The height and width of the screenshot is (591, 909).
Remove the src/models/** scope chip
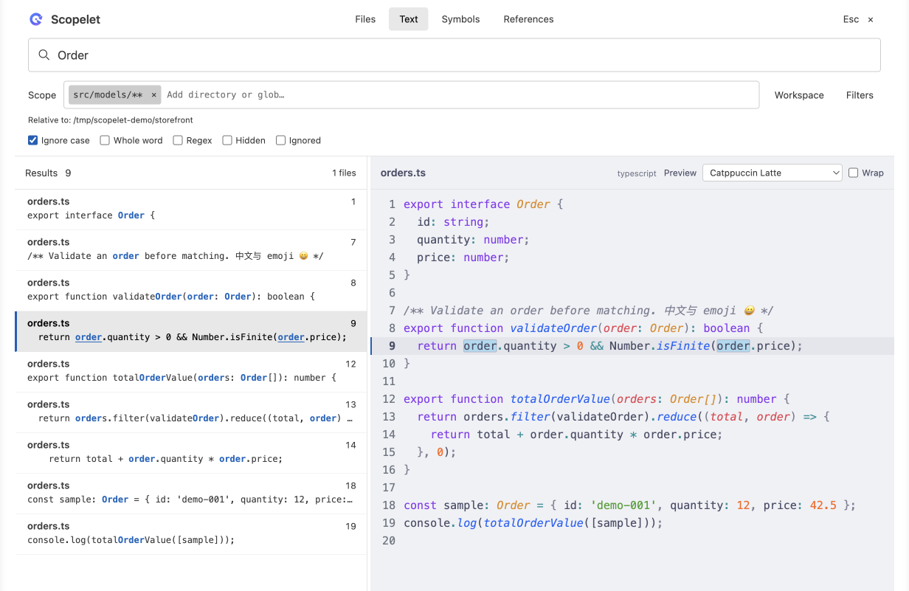coord(153,94)
